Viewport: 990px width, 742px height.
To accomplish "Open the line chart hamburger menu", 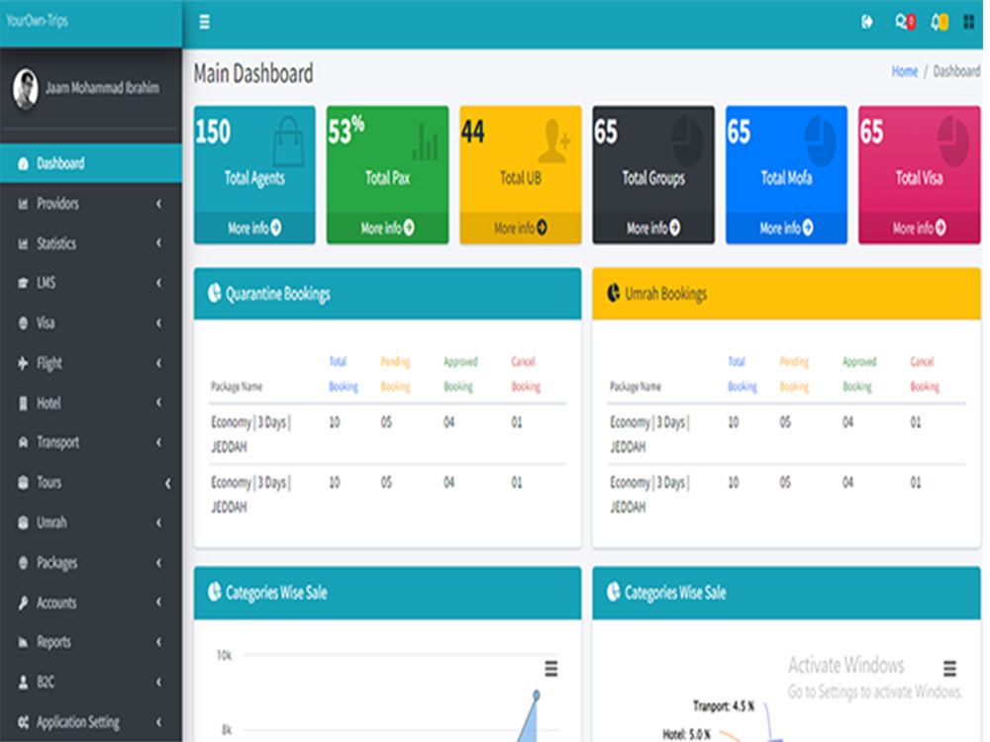I will 551,668.
